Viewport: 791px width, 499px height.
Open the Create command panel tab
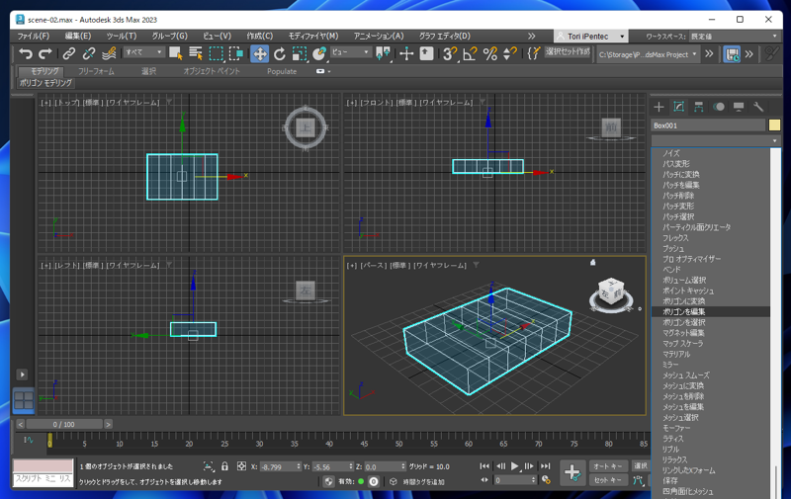(659, 107)
